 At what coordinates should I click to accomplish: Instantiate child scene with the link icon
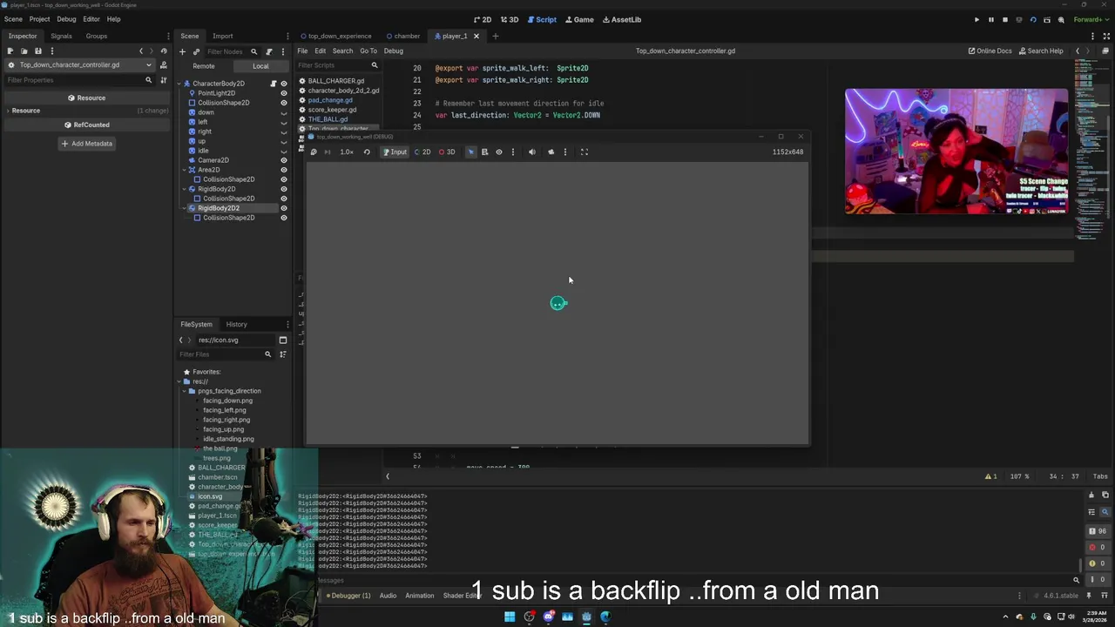coord(196,51)
